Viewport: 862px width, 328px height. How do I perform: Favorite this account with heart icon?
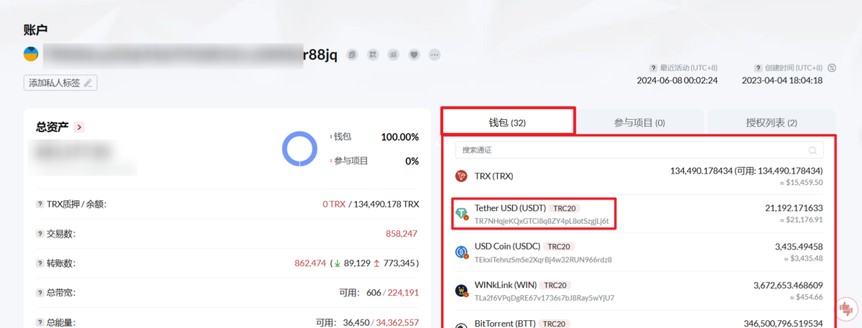click(x=414, y=55)
